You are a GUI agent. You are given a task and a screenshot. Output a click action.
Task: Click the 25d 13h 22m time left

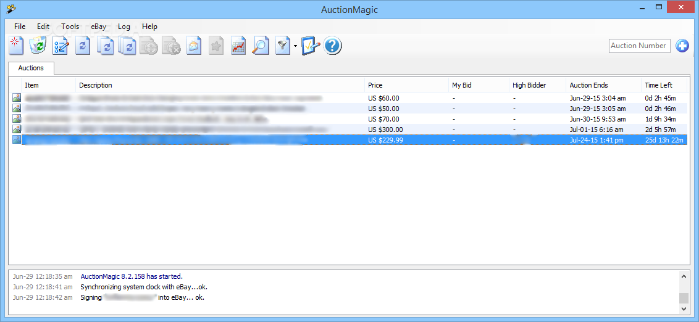pyautogui.click(x=663, y=140)
